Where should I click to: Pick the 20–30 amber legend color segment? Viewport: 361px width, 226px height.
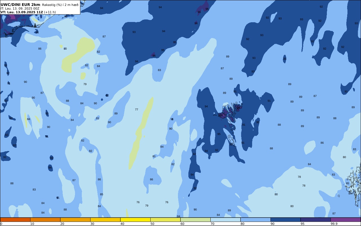click(x=75, y=220)
